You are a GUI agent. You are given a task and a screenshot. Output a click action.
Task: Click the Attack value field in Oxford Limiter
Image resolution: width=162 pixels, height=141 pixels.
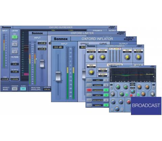[x=47, y=89]
